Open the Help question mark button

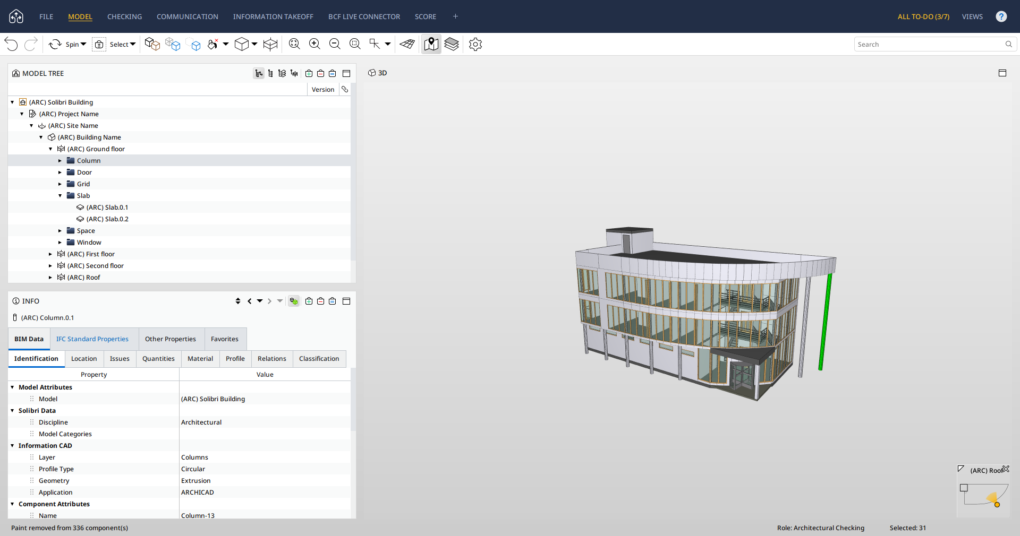(x=1001, y=16)
